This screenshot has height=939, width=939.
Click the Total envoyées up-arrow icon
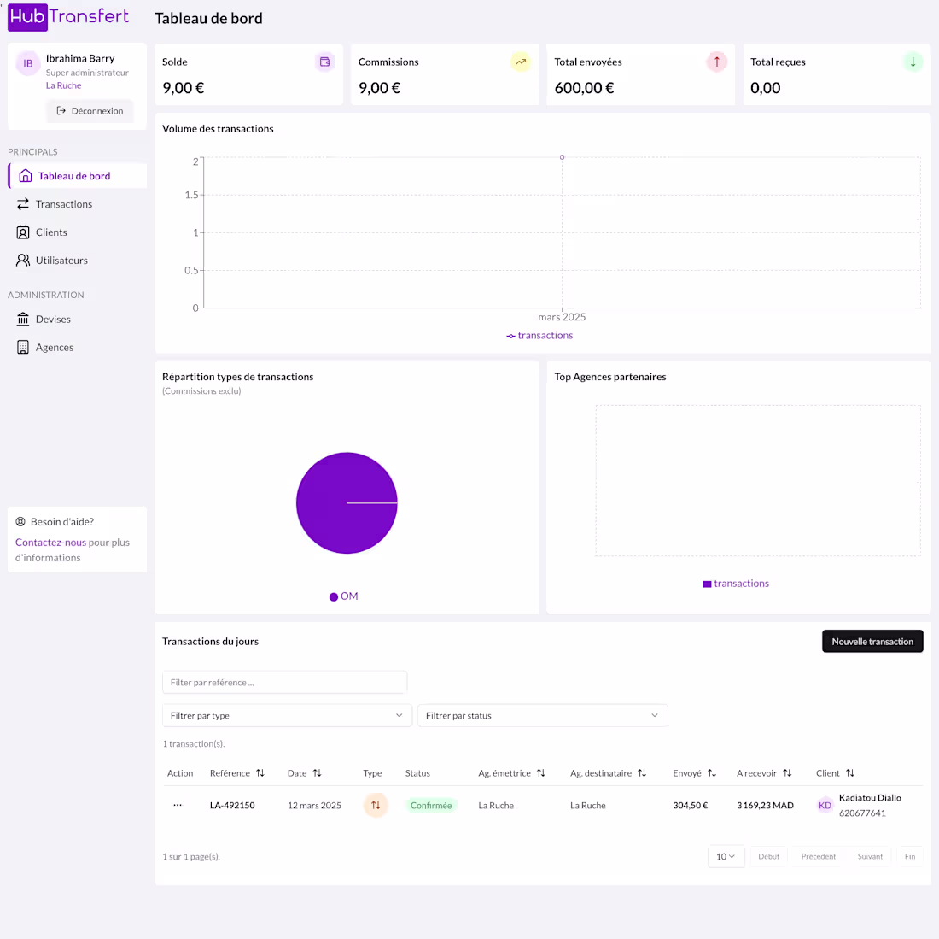point(716,62)
